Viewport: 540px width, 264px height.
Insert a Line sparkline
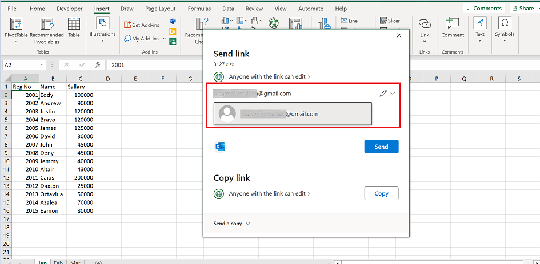(x=349, y=21)
